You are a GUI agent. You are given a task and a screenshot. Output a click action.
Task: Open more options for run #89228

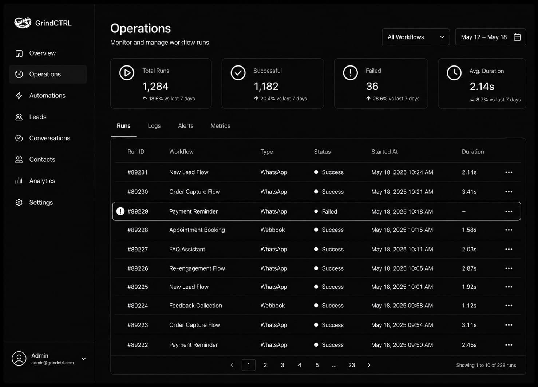(509, 230)
